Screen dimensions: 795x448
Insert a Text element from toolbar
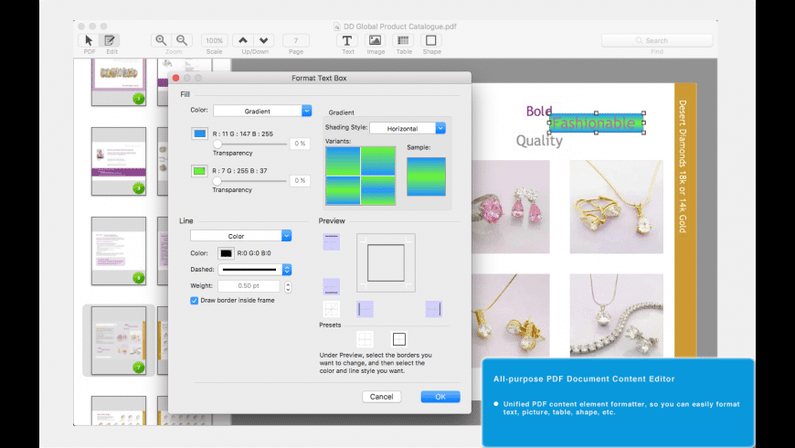347,40
